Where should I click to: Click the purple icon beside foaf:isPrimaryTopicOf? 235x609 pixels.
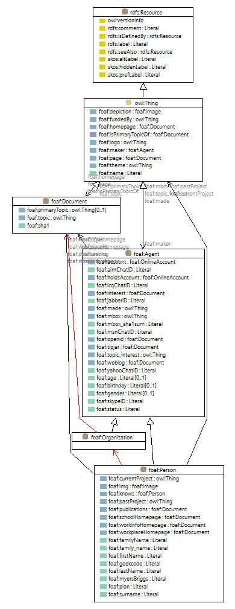tap(93, 135)
